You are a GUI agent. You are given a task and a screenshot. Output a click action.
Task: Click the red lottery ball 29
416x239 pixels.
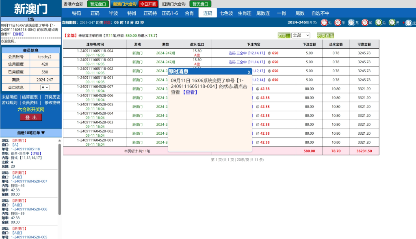[365, 23]
